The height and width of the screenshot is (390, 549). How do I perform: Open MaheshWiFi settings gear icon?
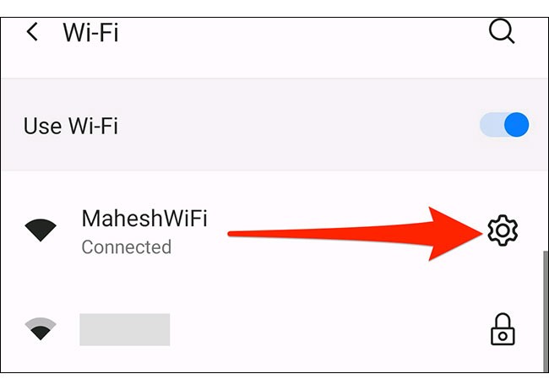tap(503, 230)
